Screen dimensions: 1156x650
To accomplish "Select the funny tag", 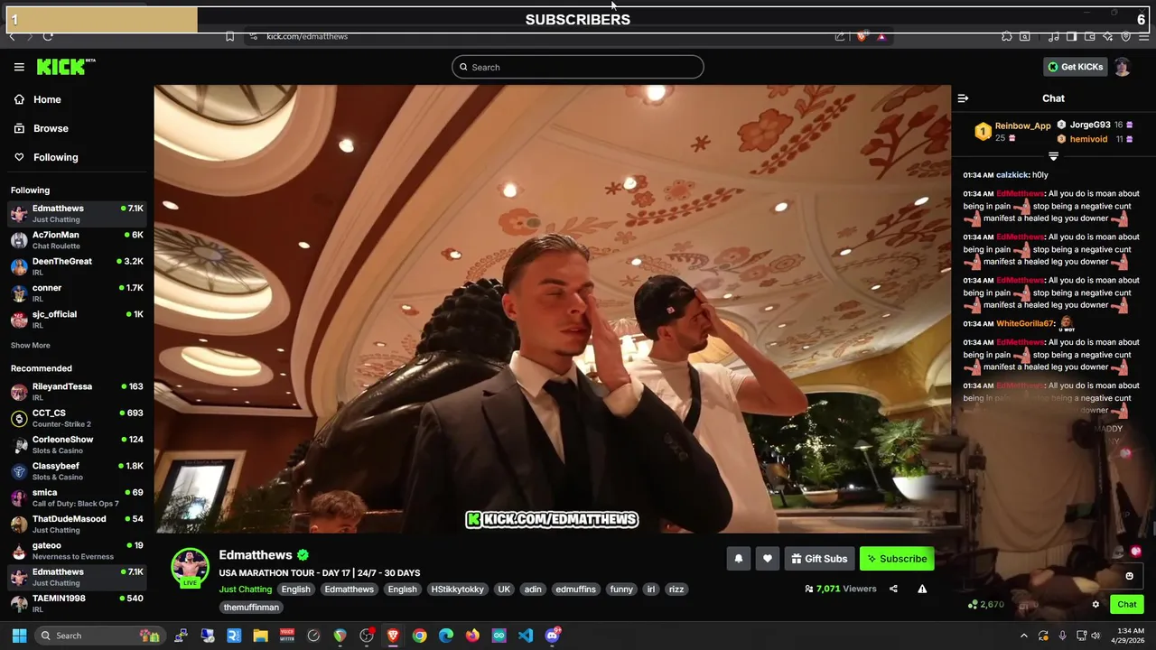I will click(x=621, y=589).
